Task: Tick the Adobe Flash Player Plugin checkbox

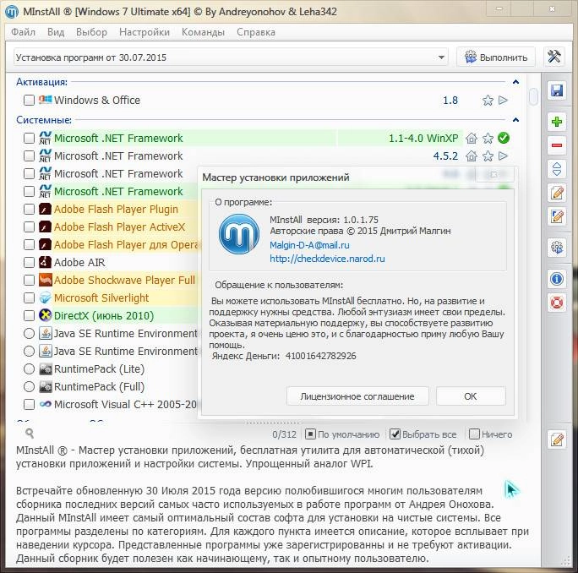Action: pos(29,209)
